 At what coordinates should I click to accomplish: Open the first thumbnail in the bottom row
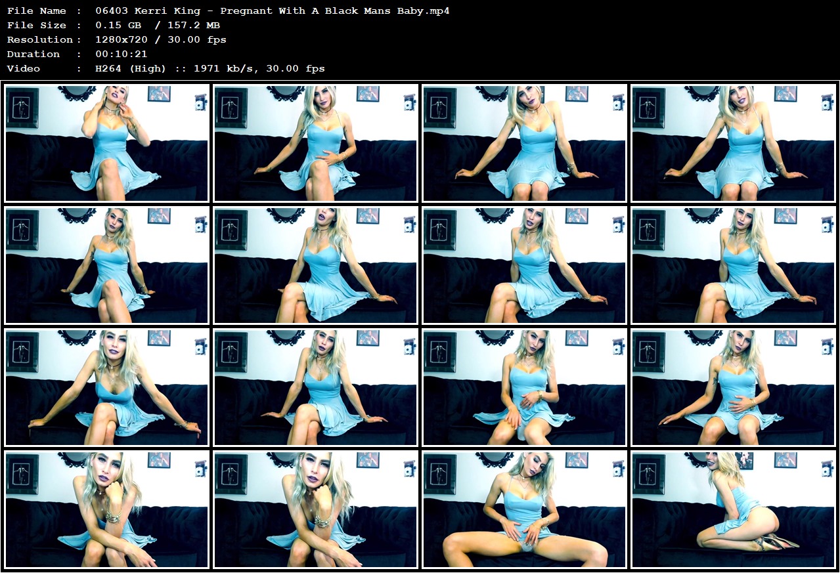point(107,509)
